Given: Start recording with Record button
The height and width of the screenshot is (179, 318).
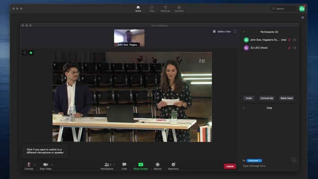Looking at the screenshot, I should click(158, 166).
